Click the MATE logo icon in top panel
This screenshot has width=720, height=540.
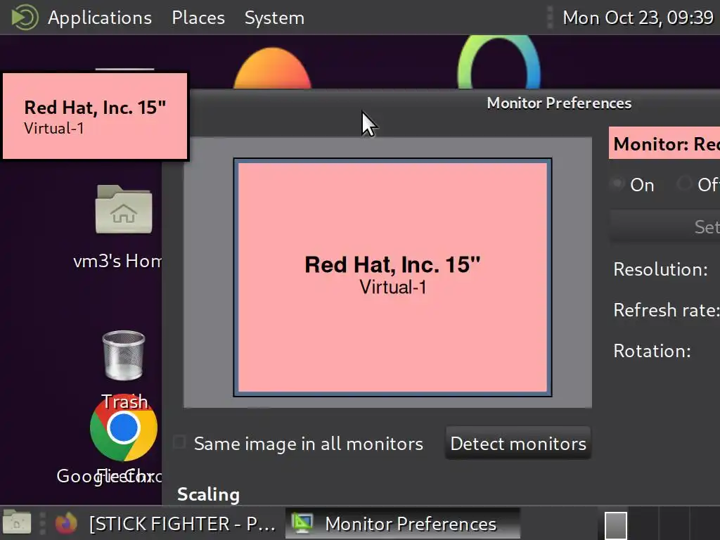click(25, 18)
